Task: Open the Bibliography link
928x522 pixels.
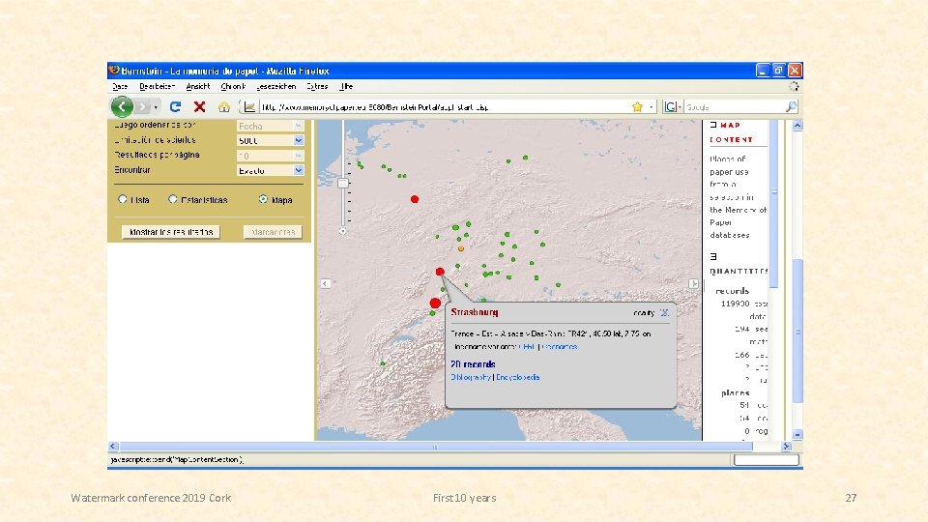Action: click(471, 377)
